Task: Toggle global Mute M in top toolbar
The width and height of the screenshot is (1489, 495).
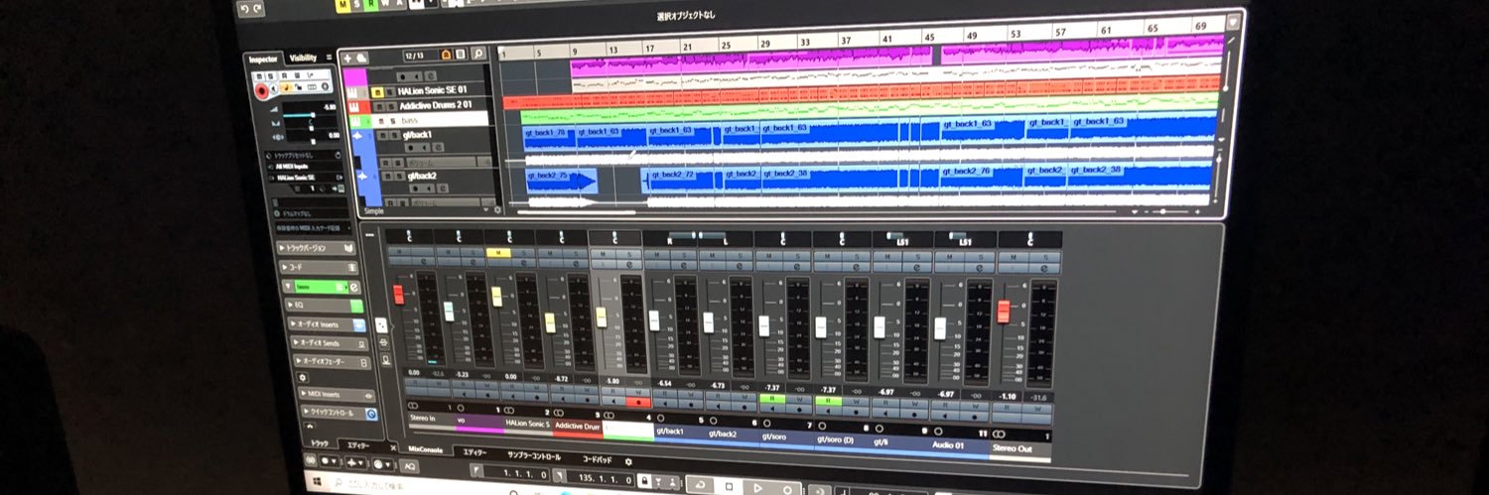Action: (x=343, y=5)
